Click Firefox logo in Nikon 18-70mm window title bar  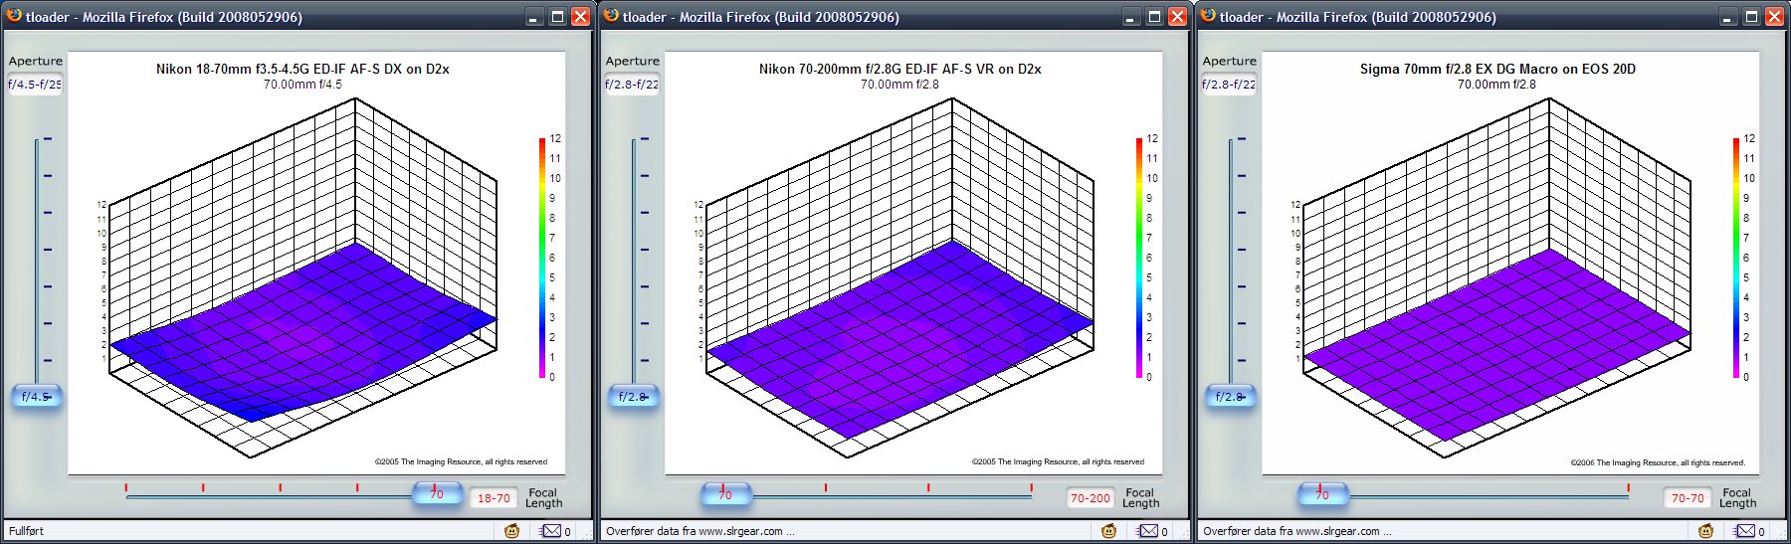click(x=14, y=16)
